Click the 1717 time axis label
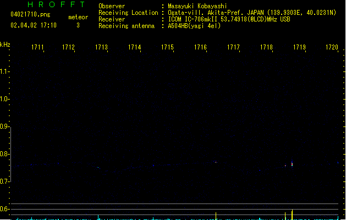This screenshot has width=346, height=220. tap(233, 47)
